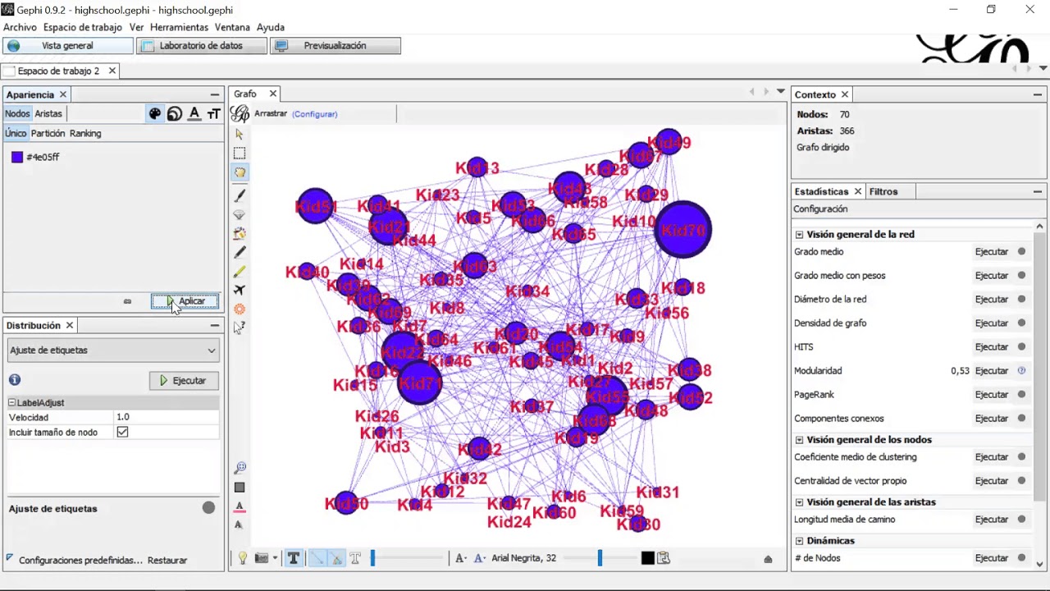This screenshot has height=591, width=1050.
Task: Toggle show edges button
Action: [317, 558]
